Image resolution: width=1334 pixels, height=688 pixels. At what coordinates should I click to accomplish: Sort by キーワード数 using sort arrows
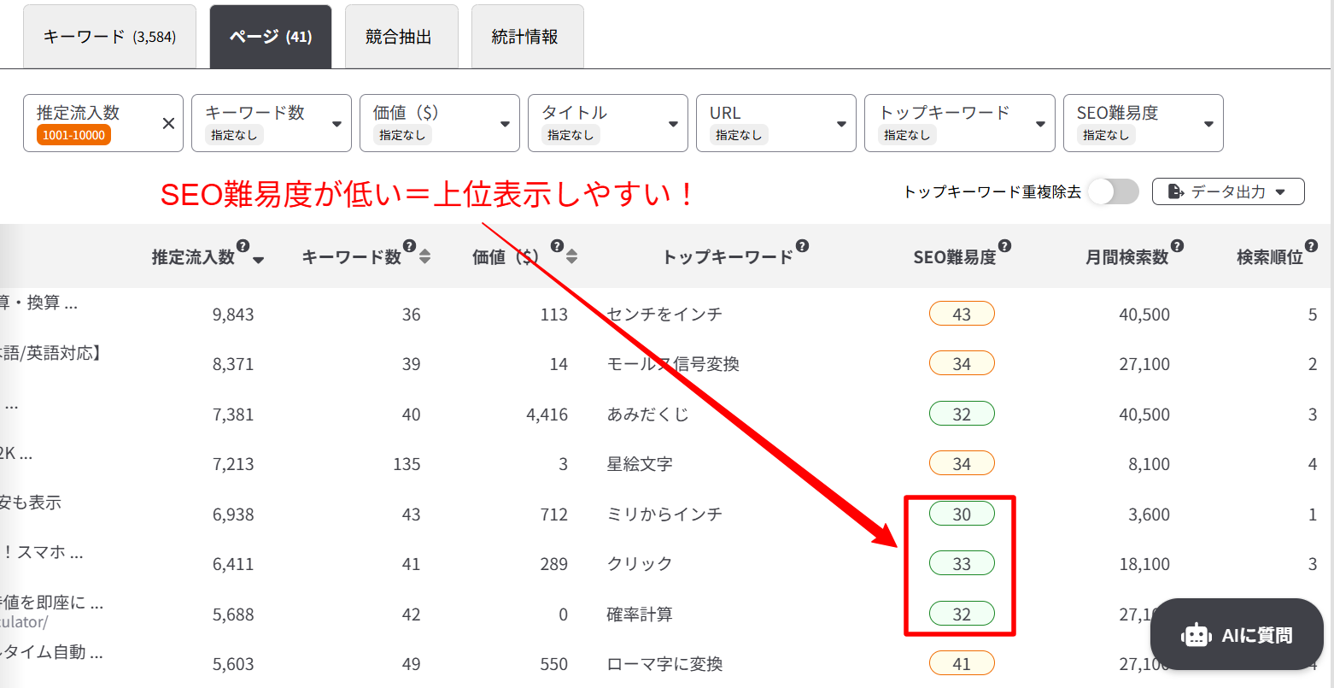tap(424, 256)
